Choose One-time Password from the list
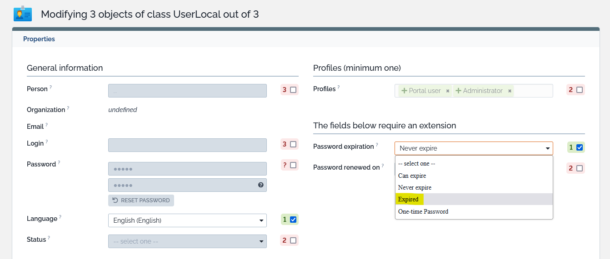 click(x=423, y=212)
